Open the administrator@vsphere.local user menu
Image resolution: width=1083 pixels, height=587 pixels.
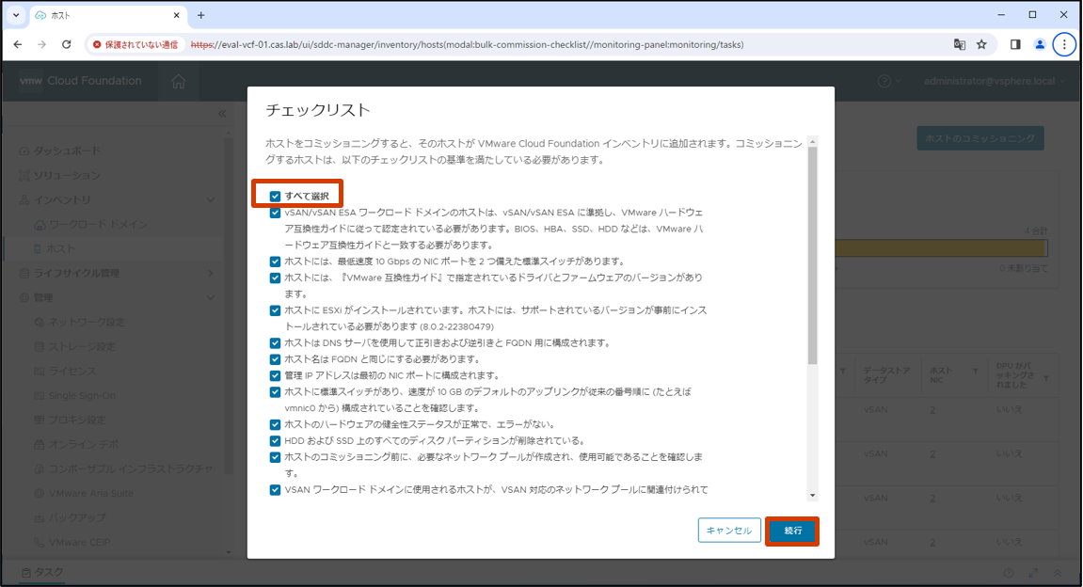click(x=995, y=81)
